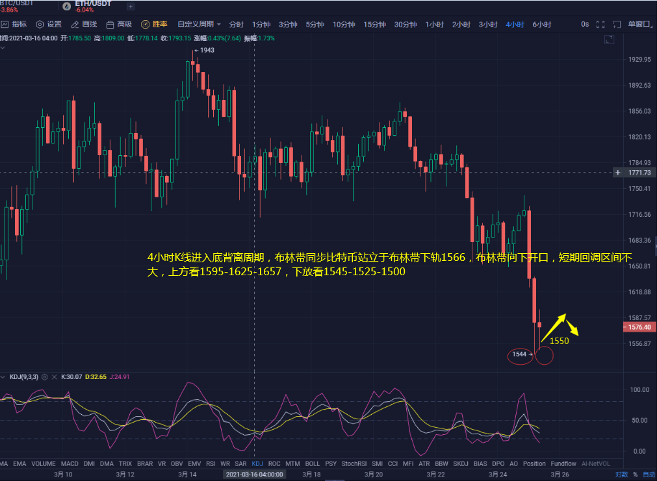This screenshot has height=481, width=657.
Task: Open the 高级 advanced tools icon
Action: (x=110, y=25)
